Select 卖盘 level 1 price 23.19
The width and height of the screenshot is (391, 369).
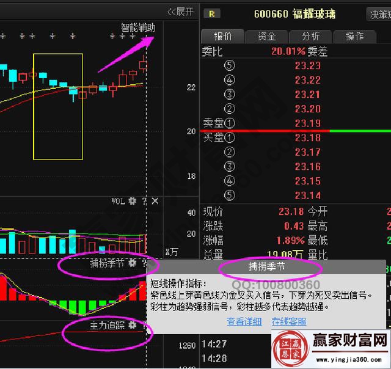click(x=307, y=123)
